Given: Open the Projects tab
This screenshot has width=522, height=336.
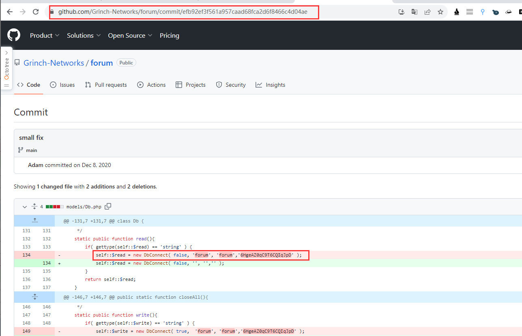Looking at the screenshot, I should 191,85.
